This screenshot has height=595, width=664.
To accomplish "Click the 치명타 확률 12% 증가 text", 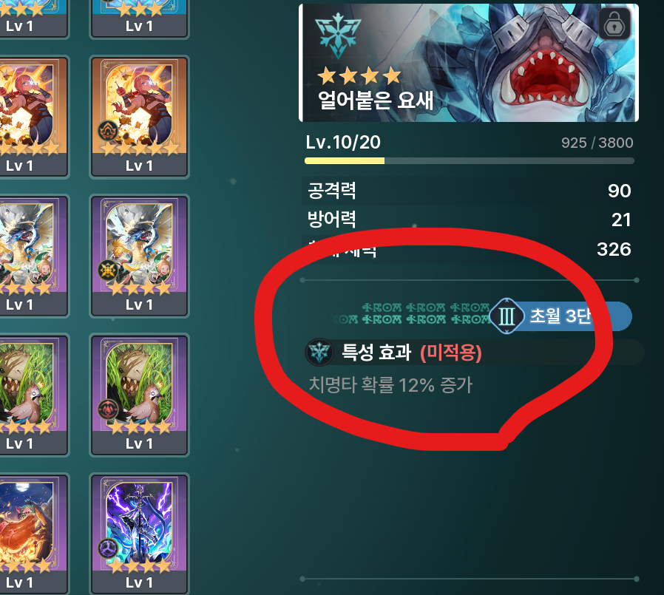I will point(390,385).
